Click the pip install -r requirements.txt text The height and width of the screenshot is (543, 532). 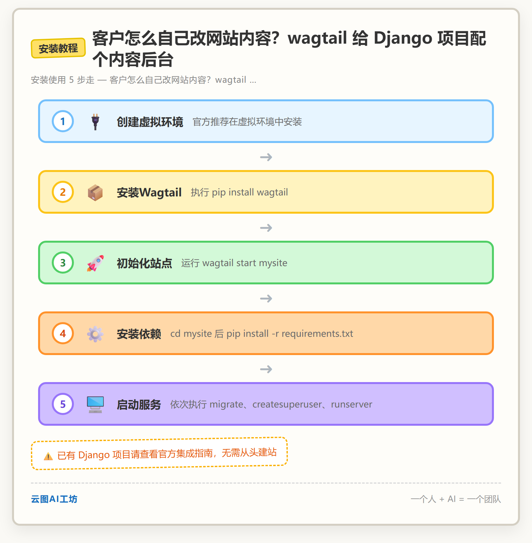pos(290,334)
